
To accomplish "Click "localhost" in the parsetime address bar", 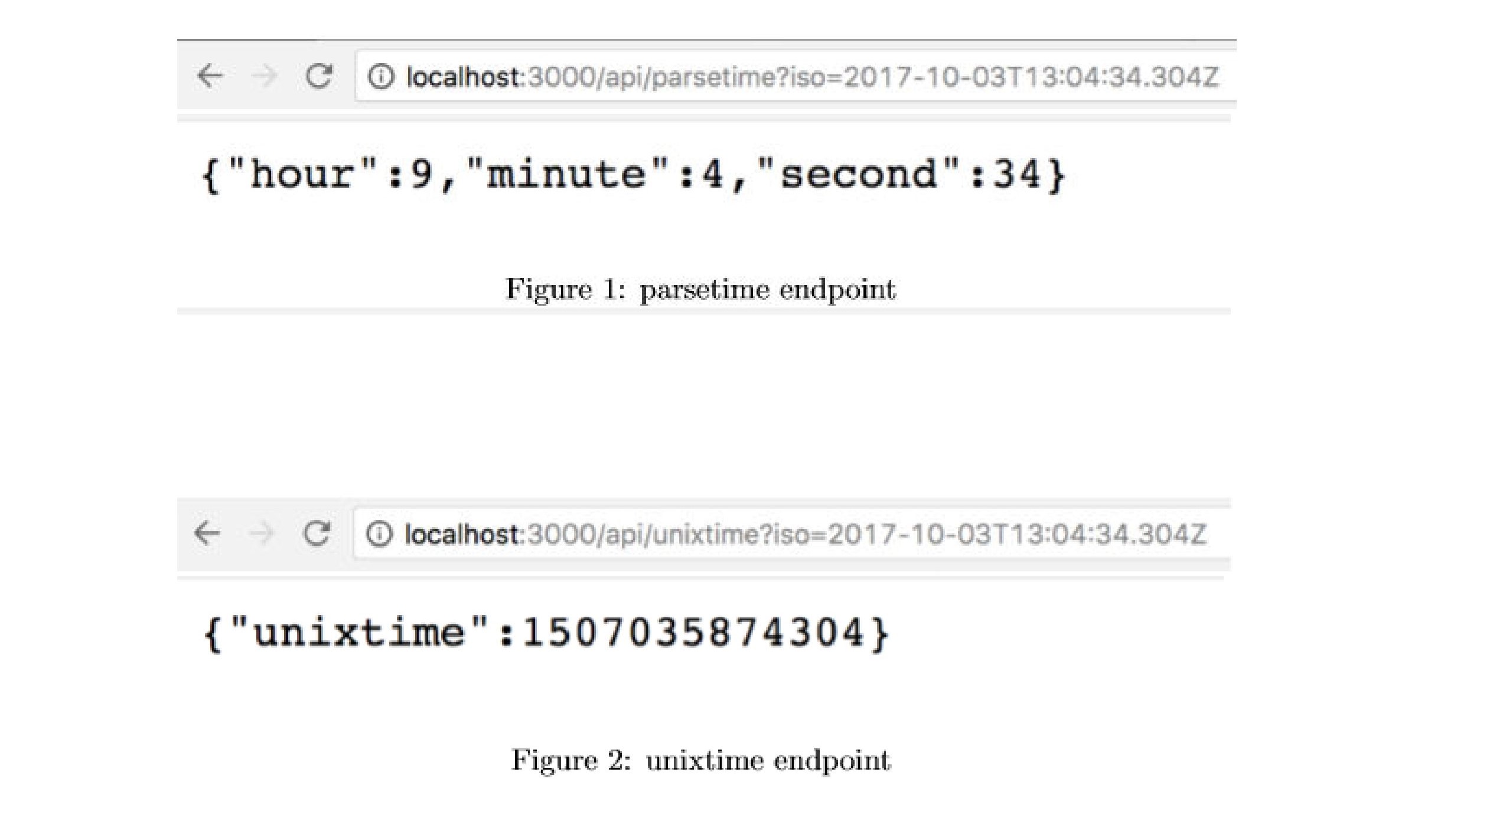I will 462,77.
